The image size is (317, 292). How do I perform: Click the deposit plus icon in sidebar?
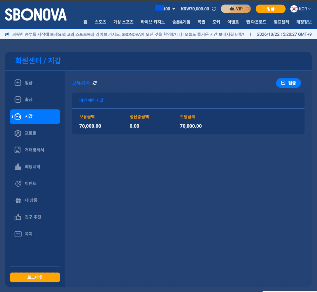point(18,83)
